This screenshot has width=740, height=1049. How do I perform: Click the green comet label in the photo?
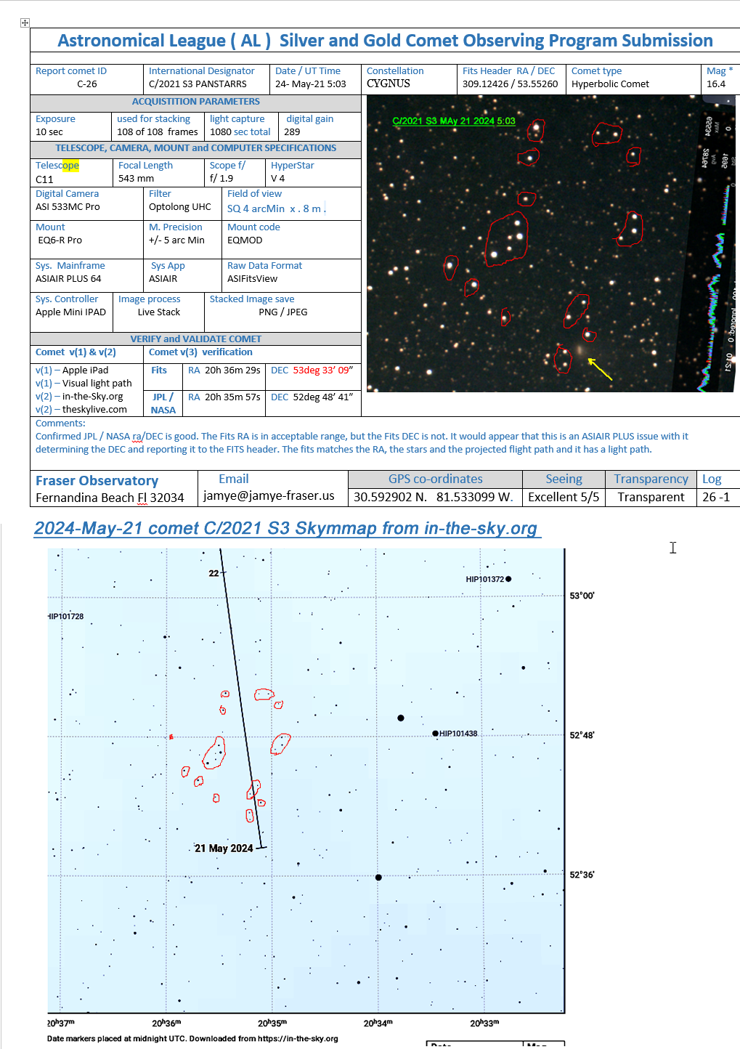tap(453, 121)
